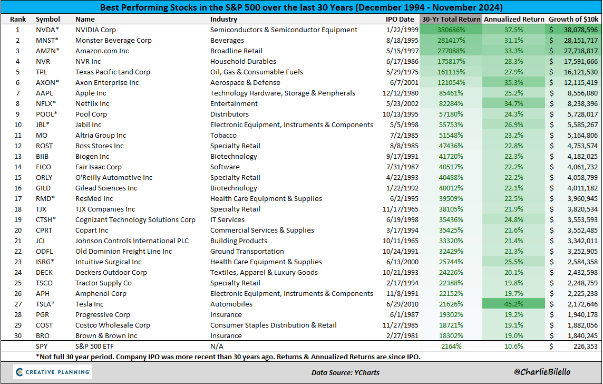Click the Household Durables industry cell
603x384 pixels.
point(243,61)
